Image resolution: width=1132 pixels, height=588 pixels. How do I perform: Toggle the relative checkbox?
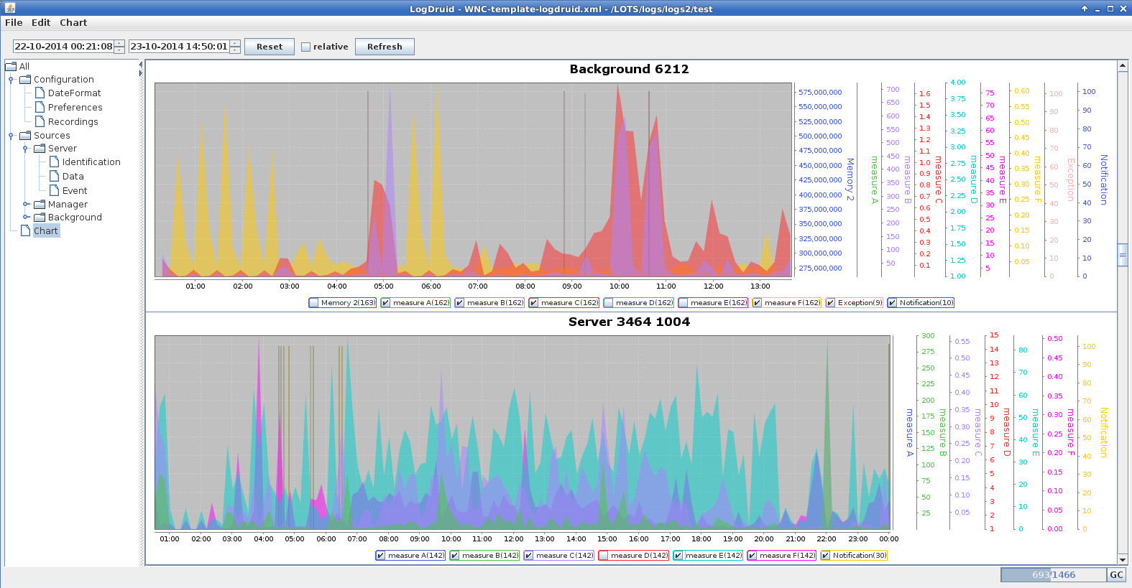pyautogui.click(x=306, y=47)
